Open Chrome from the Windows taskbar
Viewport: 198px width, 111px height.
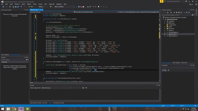(x=15, y=109)
